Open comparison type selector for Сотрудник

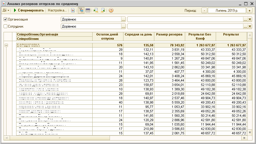pyautogui.click(x=123, y=26)
